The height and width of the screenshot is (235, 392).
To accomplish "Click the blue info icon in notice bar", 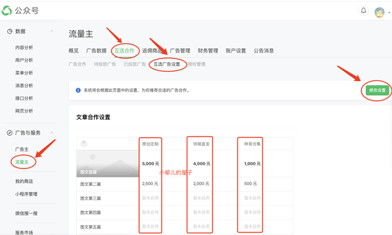I will tap(78, 90).
